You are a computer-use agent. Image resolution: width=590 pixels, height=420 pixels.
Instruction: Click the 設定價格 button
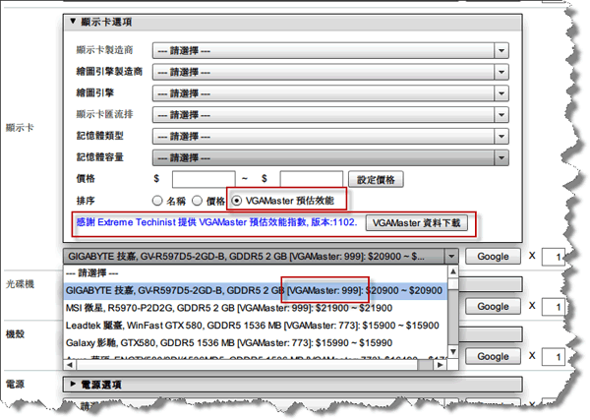tap(376, 180)
